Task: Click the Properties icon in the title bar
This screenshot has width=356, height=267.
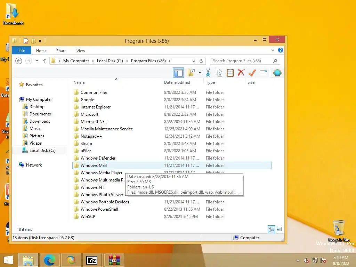Action: click(x=26, y=41)
